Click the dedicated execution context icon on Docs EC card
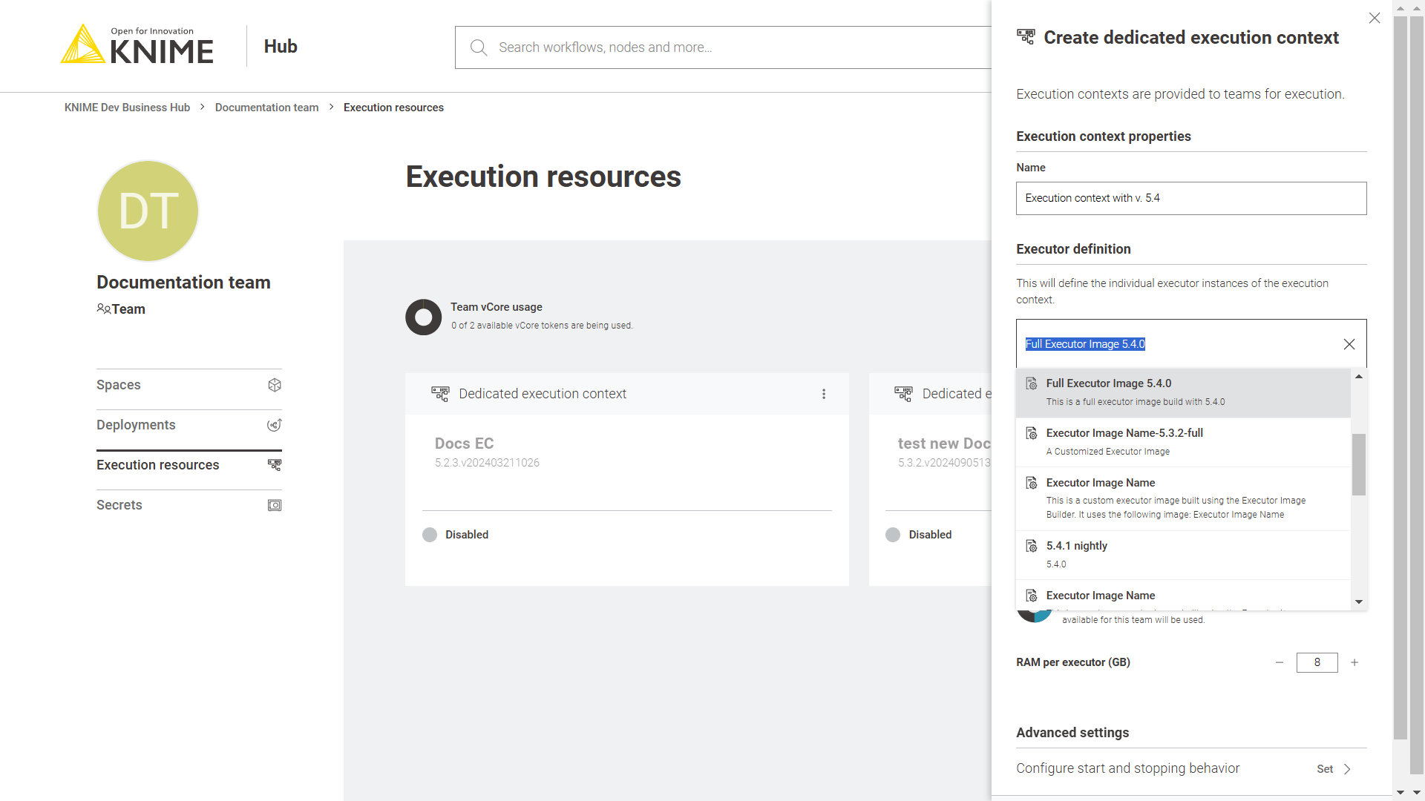 click(439, 393)
